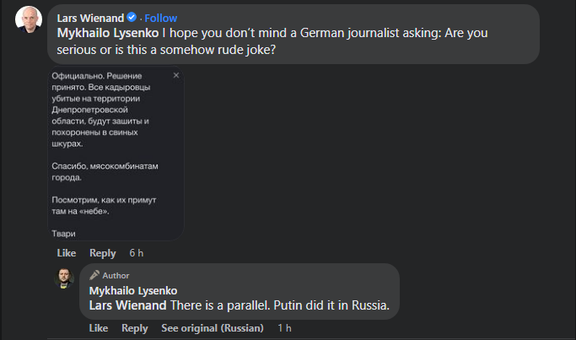Viewport: 576px width, 340px height.
Task: Open the attached Russian text screenshot
Action: click(115, 154)
